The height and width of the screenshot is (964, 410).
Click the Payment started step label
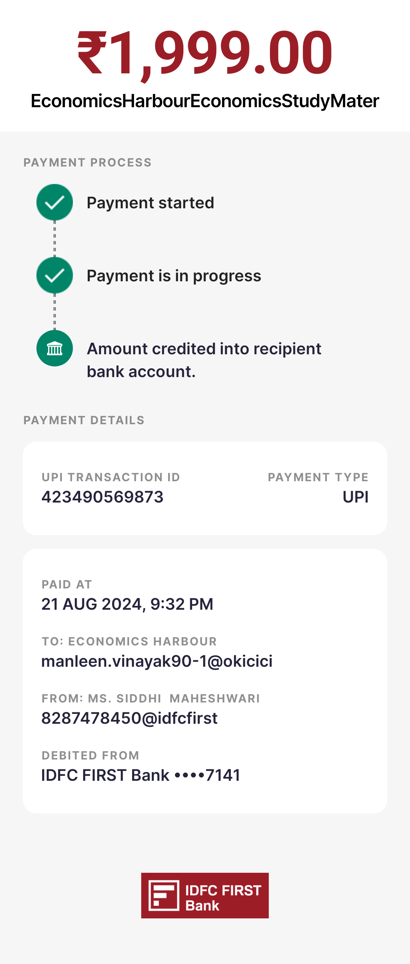point(150,203)
